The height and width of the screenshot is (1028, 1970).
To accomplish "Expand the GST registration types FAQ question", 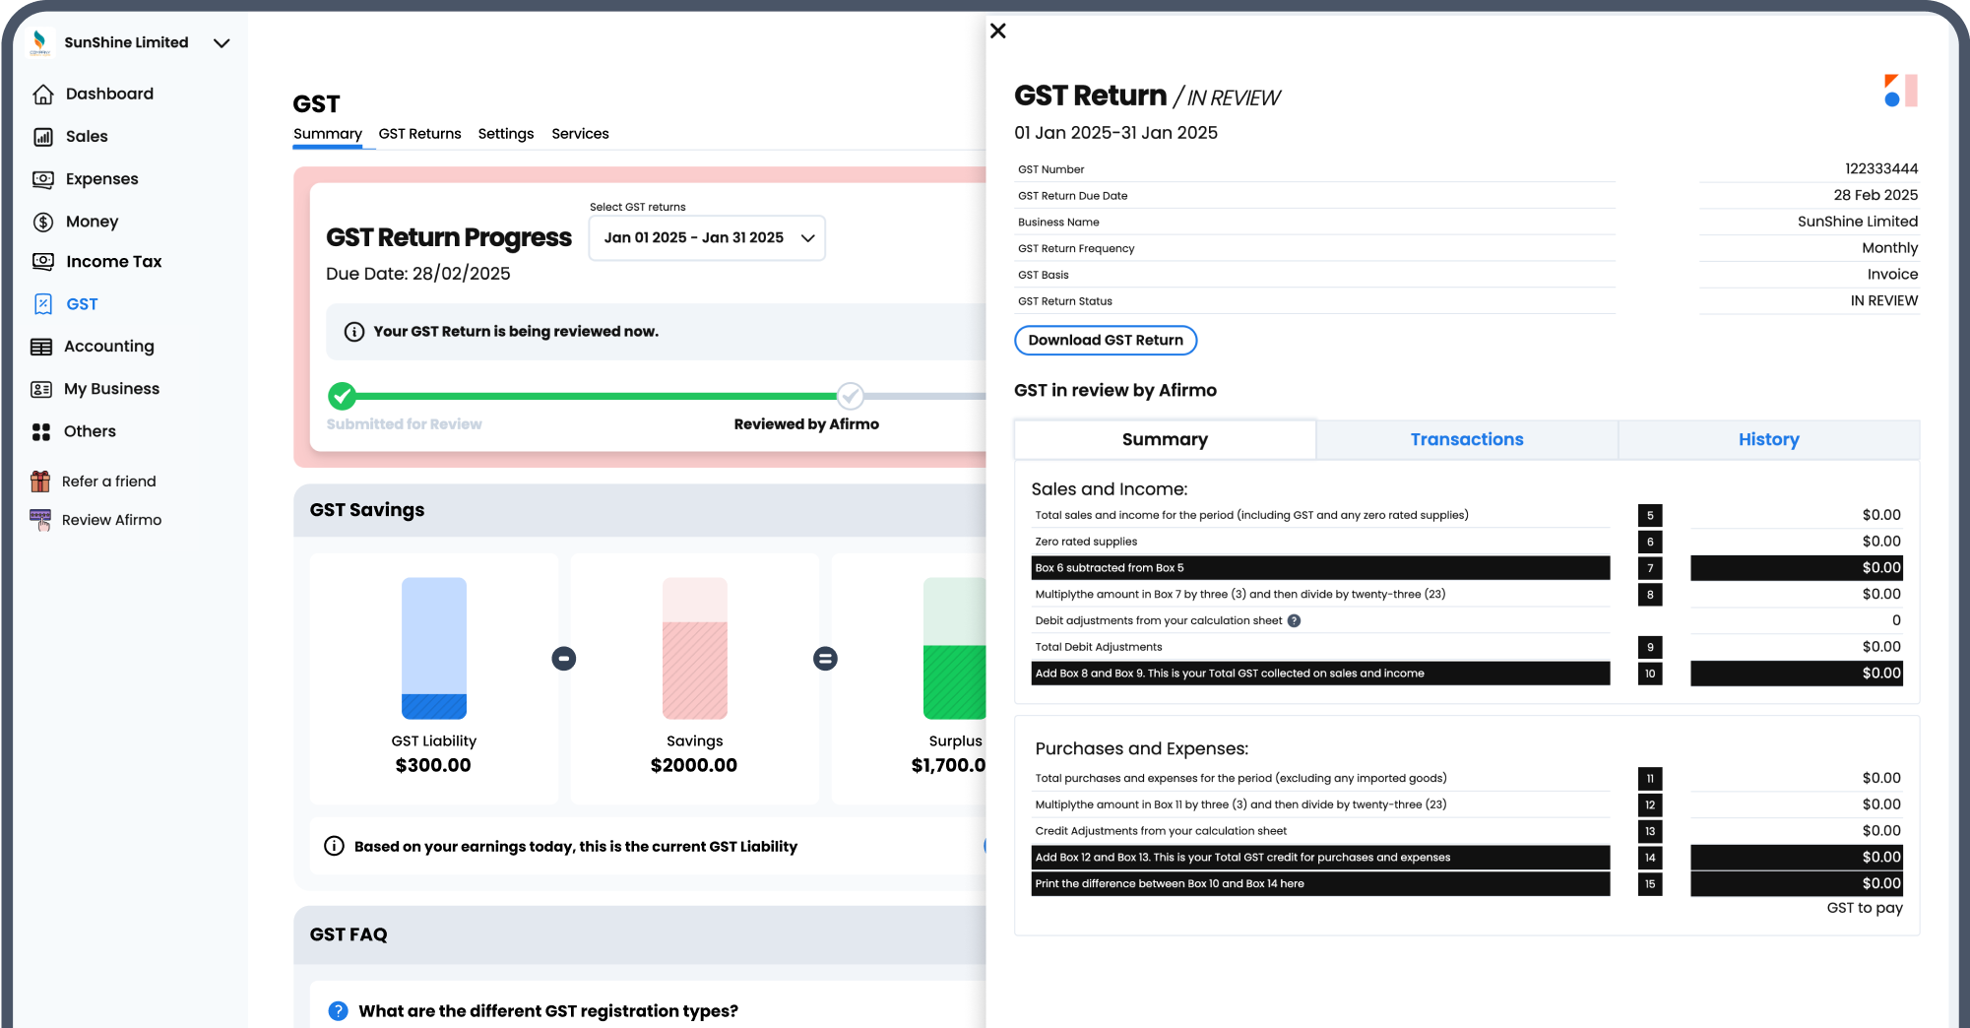I will pyautogui.click(x=548, y=1010).
